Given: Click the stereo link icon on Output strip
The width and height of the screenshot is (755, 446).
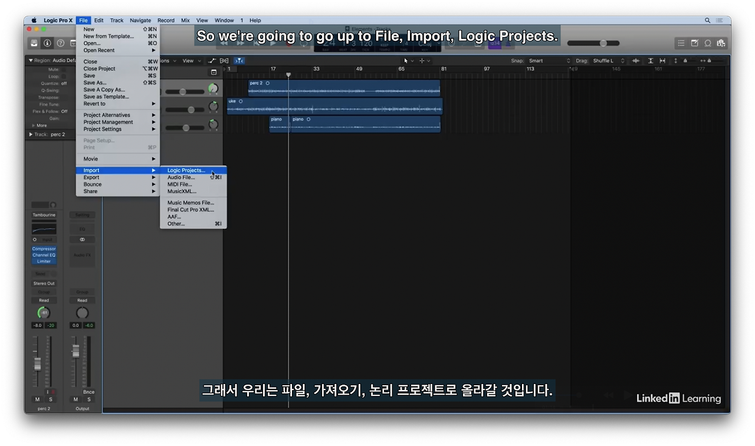Looking at the screenshot, I should [x=82, y=240].
